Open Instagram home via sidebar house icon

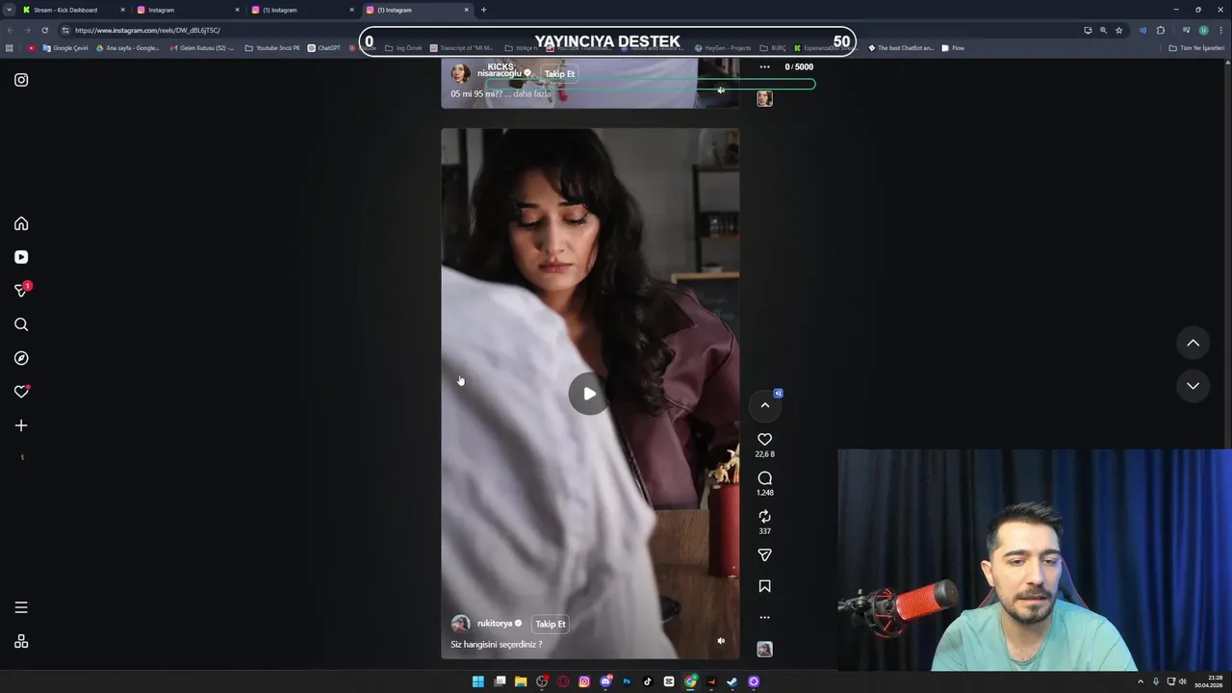pos(21,223)
